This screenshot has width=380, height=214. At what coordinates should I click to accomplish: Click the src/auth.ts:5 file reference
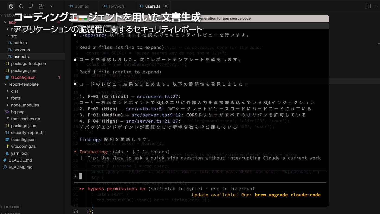point(144,109)
